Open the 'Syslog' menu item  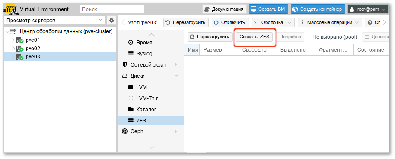[151, 54]
